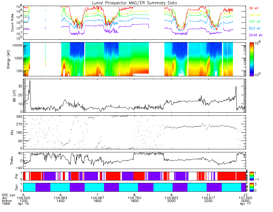Click the 39 eV red legend label

click(x=254, y=8)
